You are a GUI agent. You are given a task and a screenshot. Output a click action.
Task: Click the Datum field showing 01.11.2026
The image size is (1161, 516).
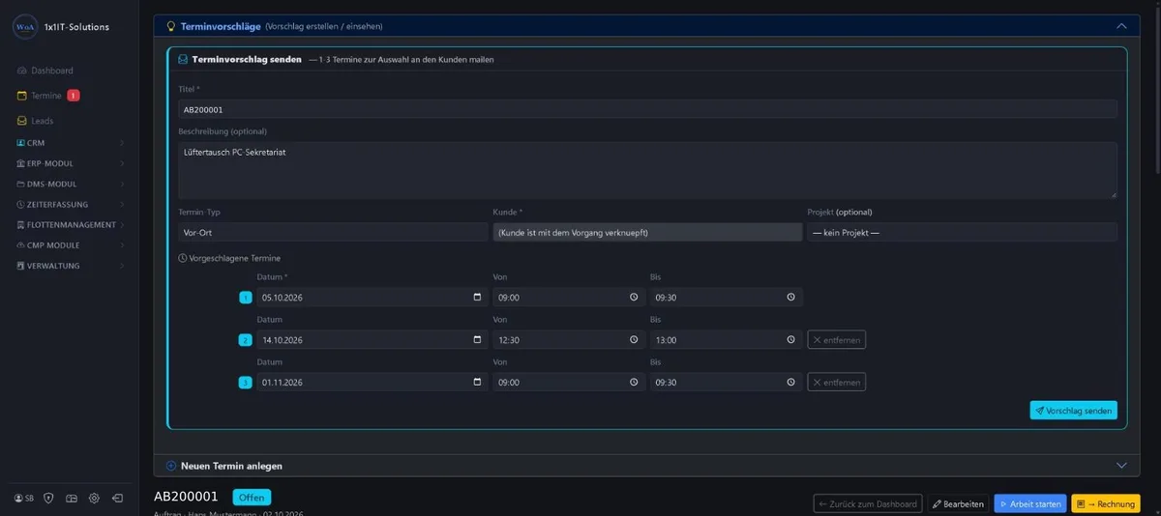pyautogui.click(x=372, y=383)
